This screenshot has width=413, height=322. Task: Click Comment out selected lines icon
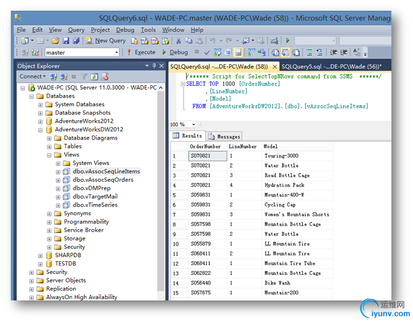309,52
